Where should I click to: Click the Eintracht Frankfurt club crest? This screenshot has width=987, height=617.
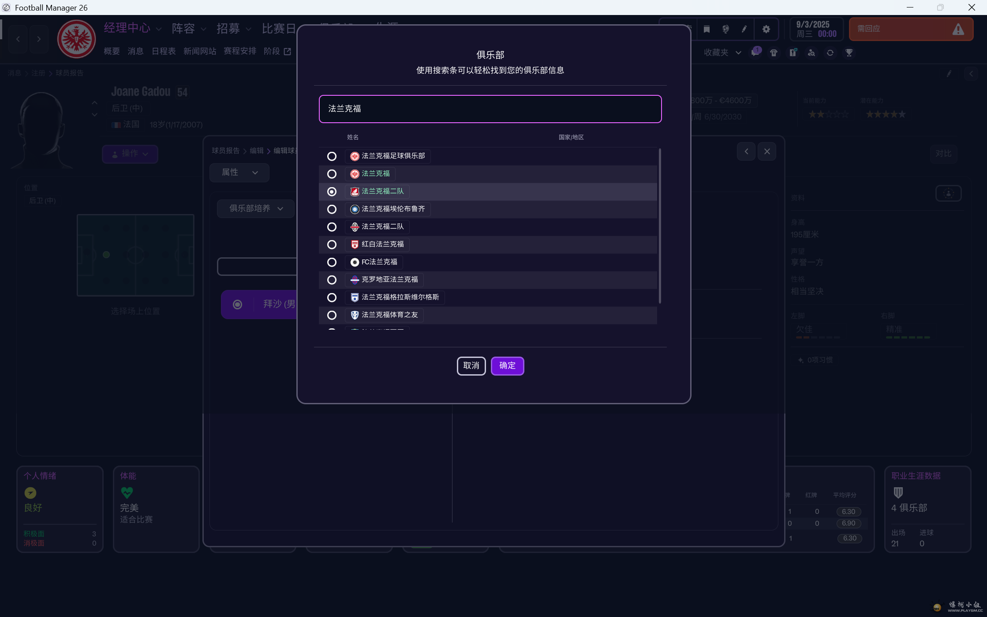(x=76, y=39)
